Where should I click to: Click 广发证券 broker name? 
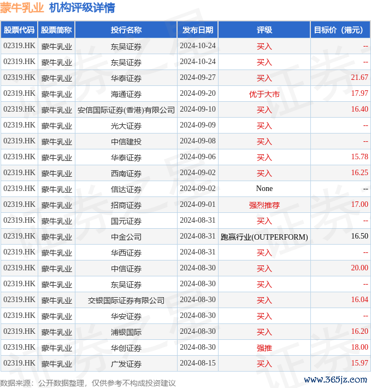click(126, 364)
